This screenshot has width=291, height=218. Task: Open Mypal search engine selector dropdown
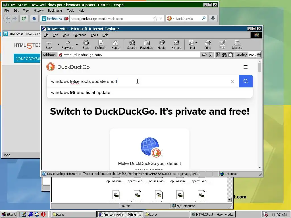tap(173, 18)
